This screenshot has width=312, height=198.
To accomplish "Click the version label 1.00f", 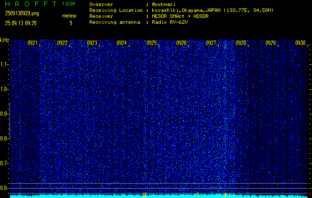I will click(68, 4).
